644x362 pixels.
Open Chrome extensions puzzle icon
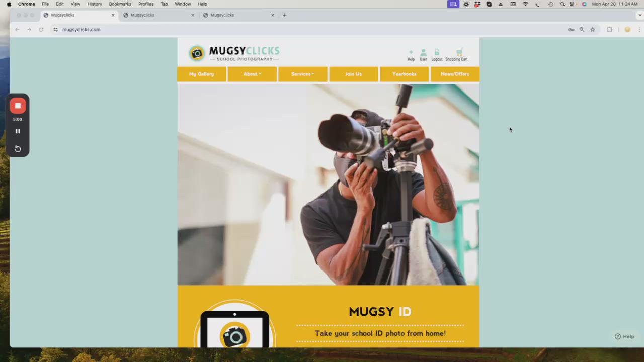(610, 29)
